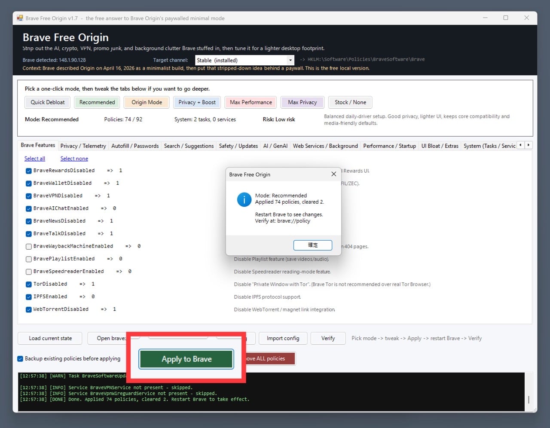Image resolution: width=550 pixels, height=428 pixels.
Task: Click the Stock / None mode button
Action: (x=351, y=102)
